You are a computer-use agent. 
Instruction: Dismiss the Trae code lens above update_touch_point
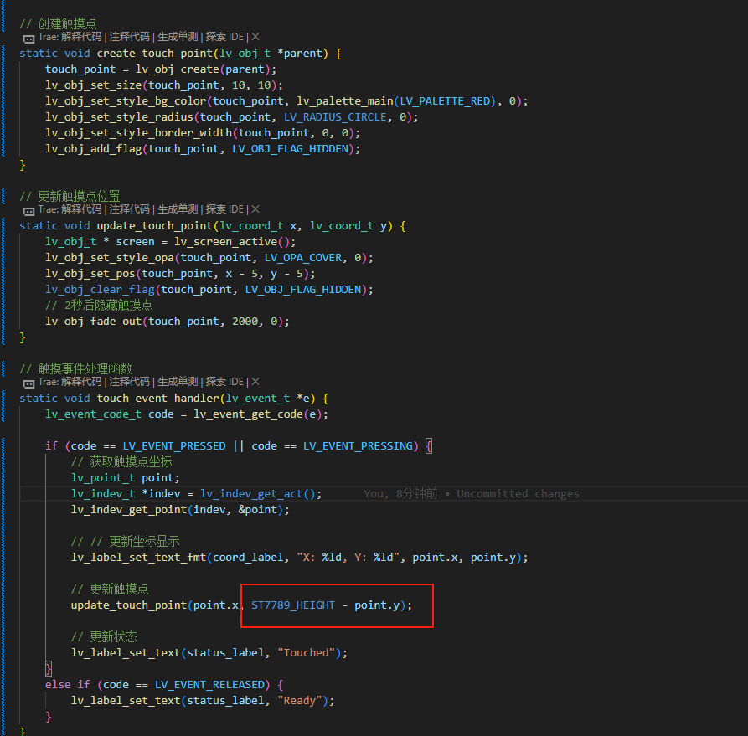click(255, 209)
